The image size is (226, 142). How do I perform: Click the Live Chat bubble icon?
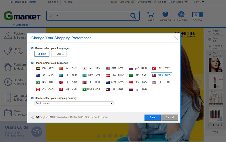(133, 2)
